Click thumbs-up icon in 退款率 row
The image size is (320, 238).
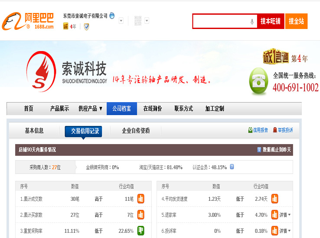coord(275,215)
